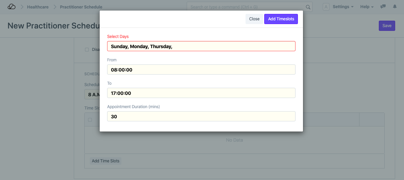Expand the Help dropdown menu
The height and width of the screenshot is (180, 404).
(367, 7)
